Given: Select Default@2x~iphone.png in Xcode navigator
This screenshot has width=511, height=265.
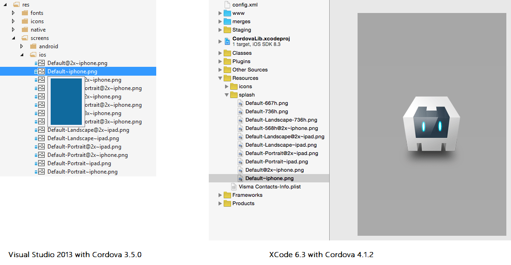Looking at the screenshot, I should [274, 170].
